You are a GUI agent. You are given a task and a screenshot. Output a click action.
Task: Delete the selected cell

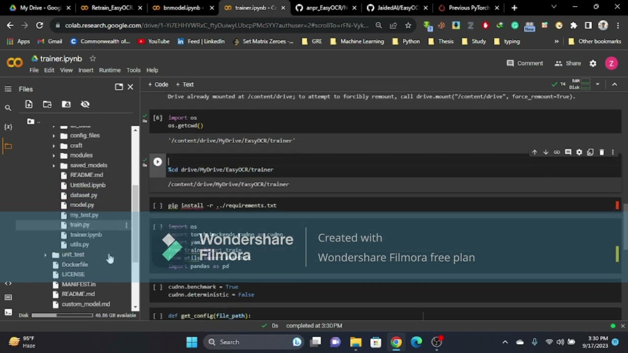[602, 152]
